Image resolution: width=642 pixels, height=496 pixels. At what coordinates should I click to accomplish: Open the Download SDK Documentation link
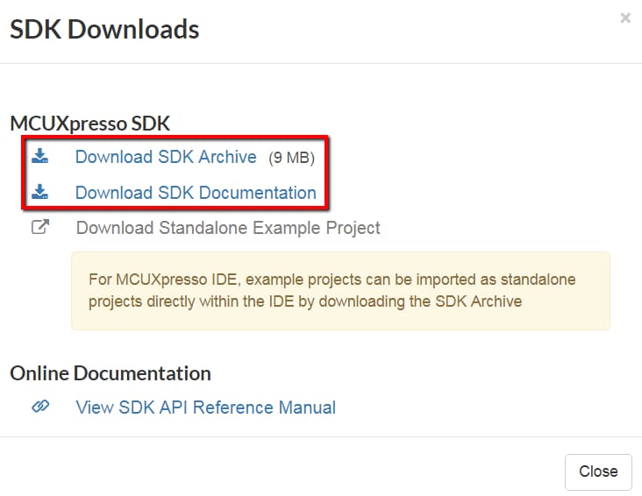pos(196,193)
